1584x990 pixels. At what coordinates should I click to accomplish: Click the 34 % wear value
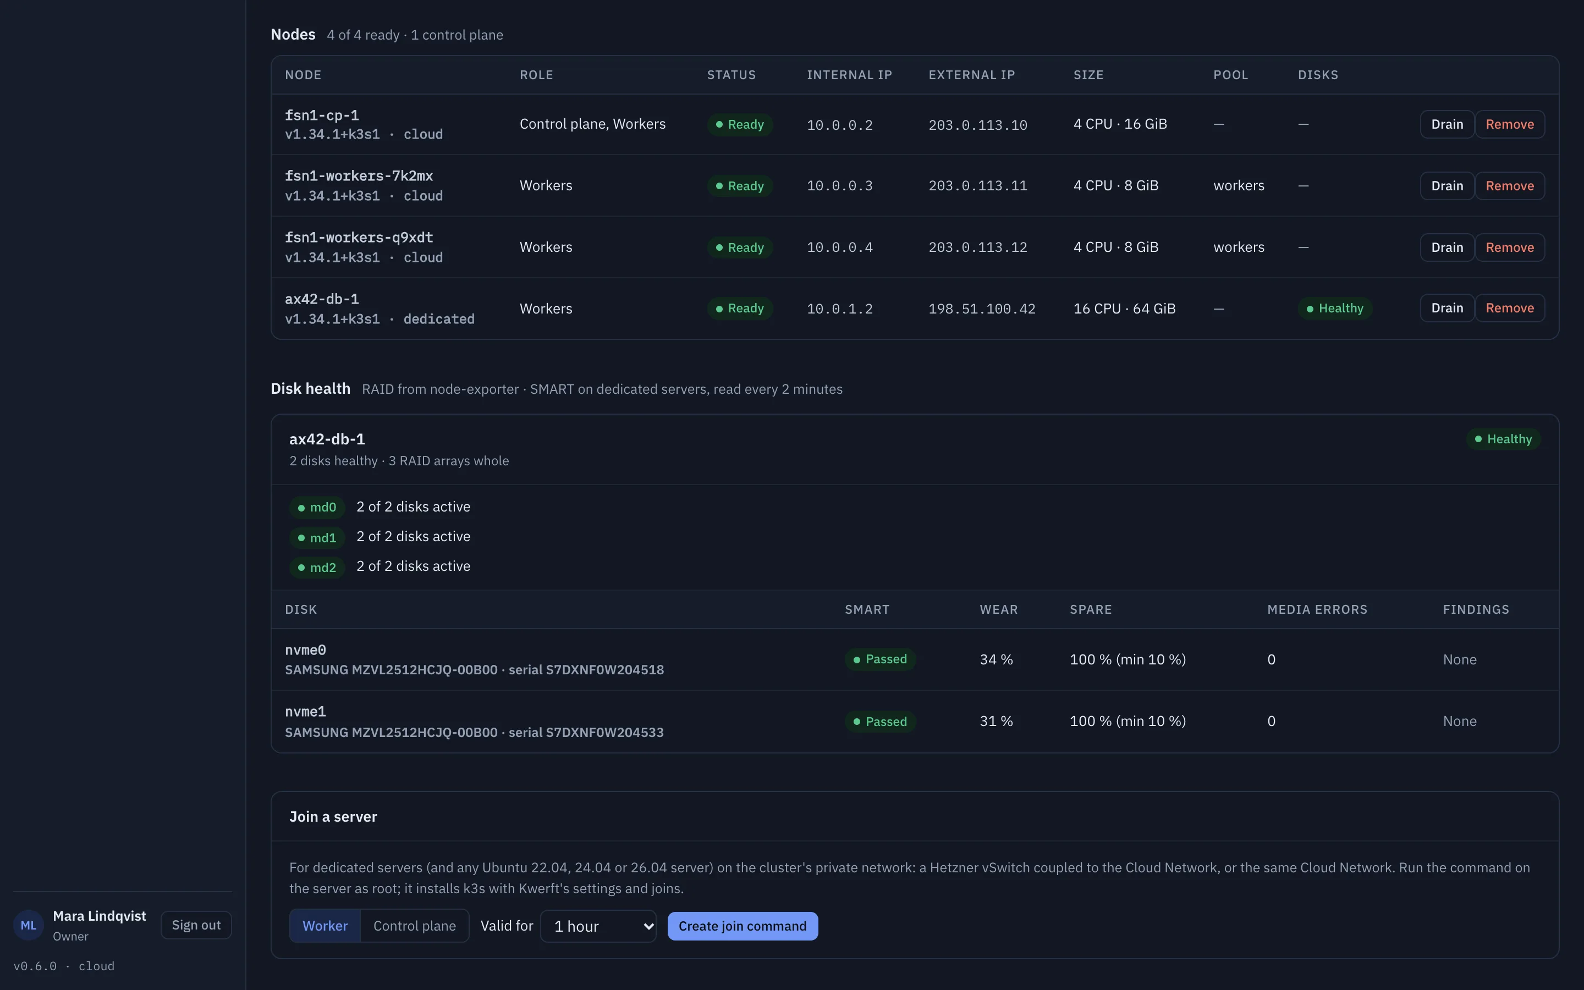[x=996, y=659]
